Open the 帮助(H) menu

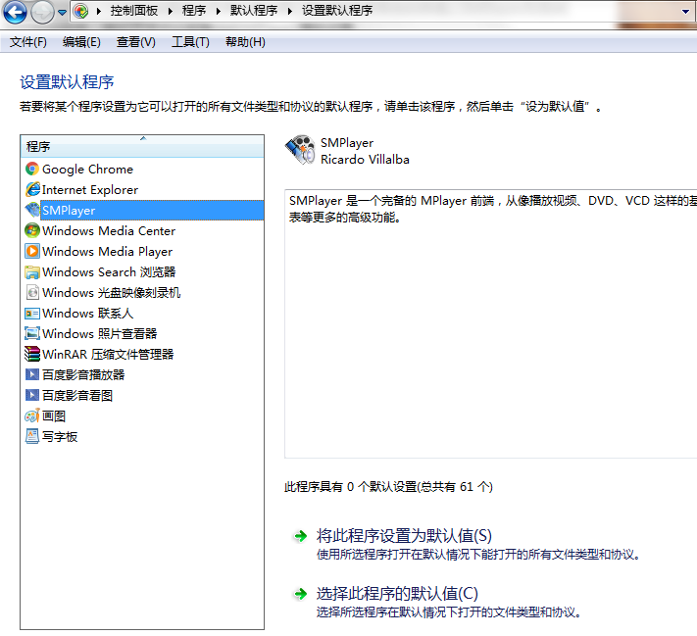click(245, 42)
